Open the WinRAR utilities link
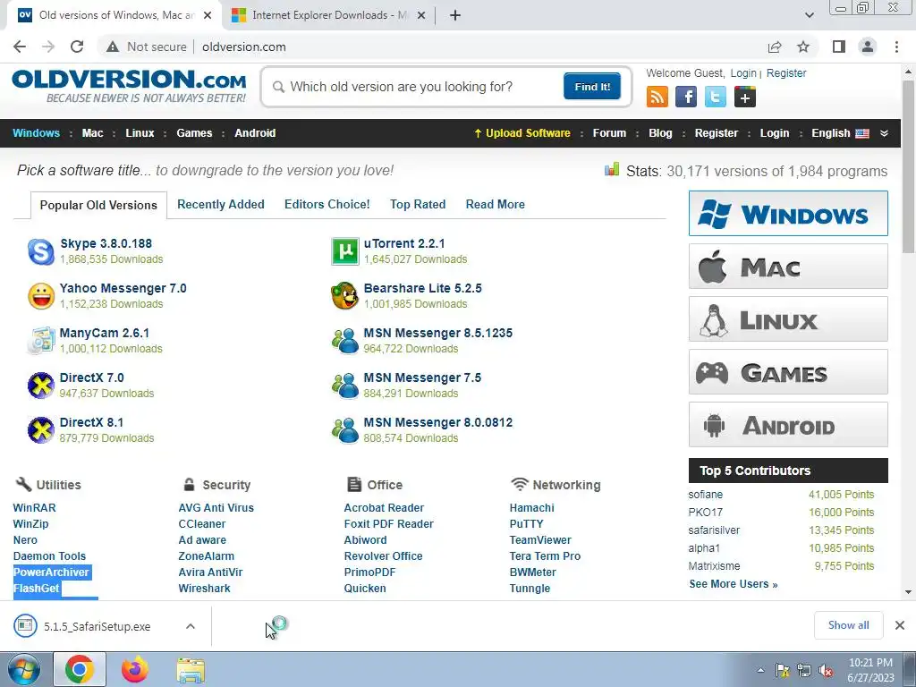Viewport: 916px width, 687px height. (x=35, y=508)
